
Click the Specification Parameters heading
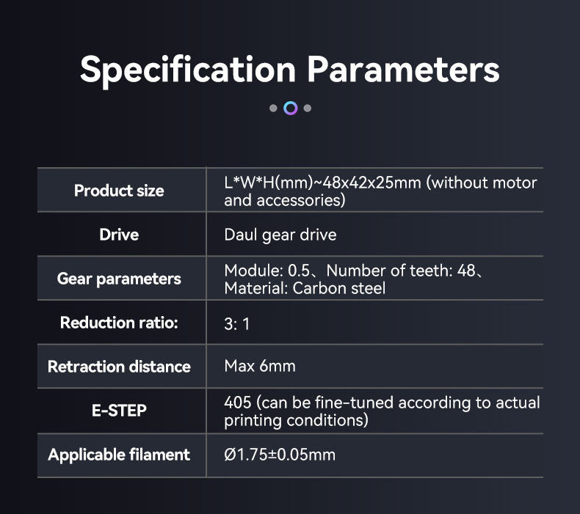(290, 70)
